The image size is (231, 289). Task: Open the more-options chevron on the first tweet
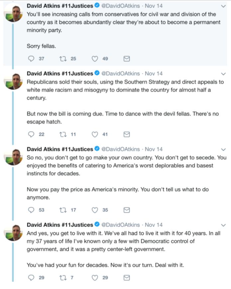(x=223, y=6)
